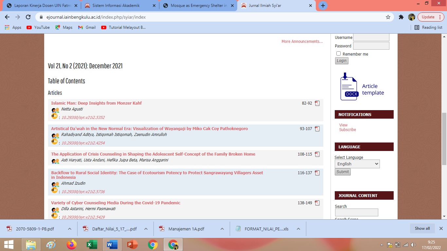
Task: Open PDF icon for pages 93-107 article
Action: point(317,129)
